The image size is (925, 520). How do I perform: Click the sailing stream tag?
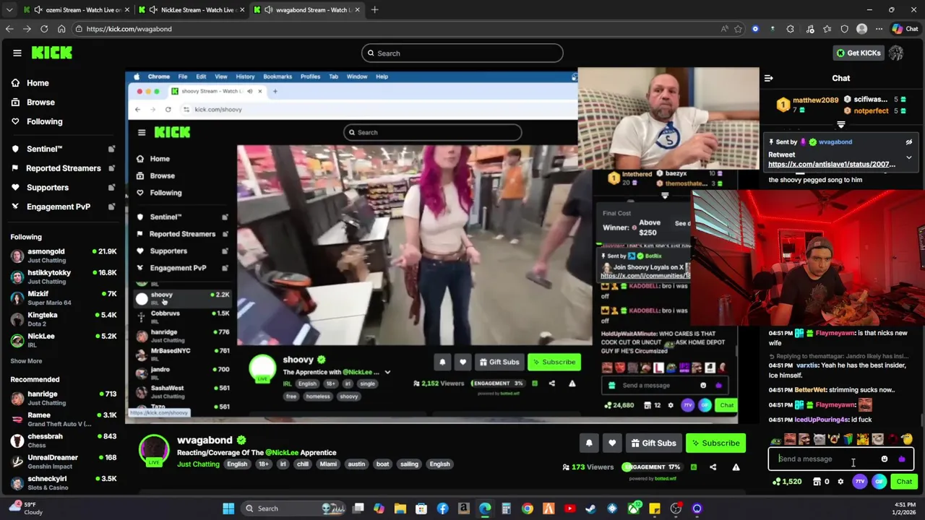pos(409,464)
